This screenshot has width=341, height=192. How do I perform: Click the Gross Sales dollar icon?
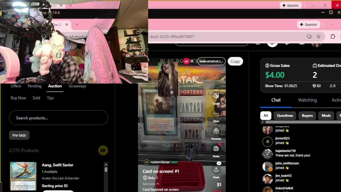click(267, 66)
